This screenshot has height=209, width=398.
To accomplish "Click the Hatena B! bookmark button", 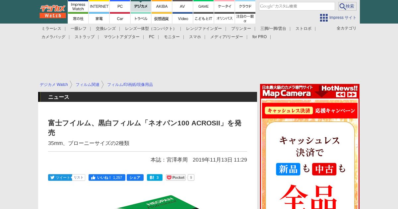I will (x=155, y=177).
